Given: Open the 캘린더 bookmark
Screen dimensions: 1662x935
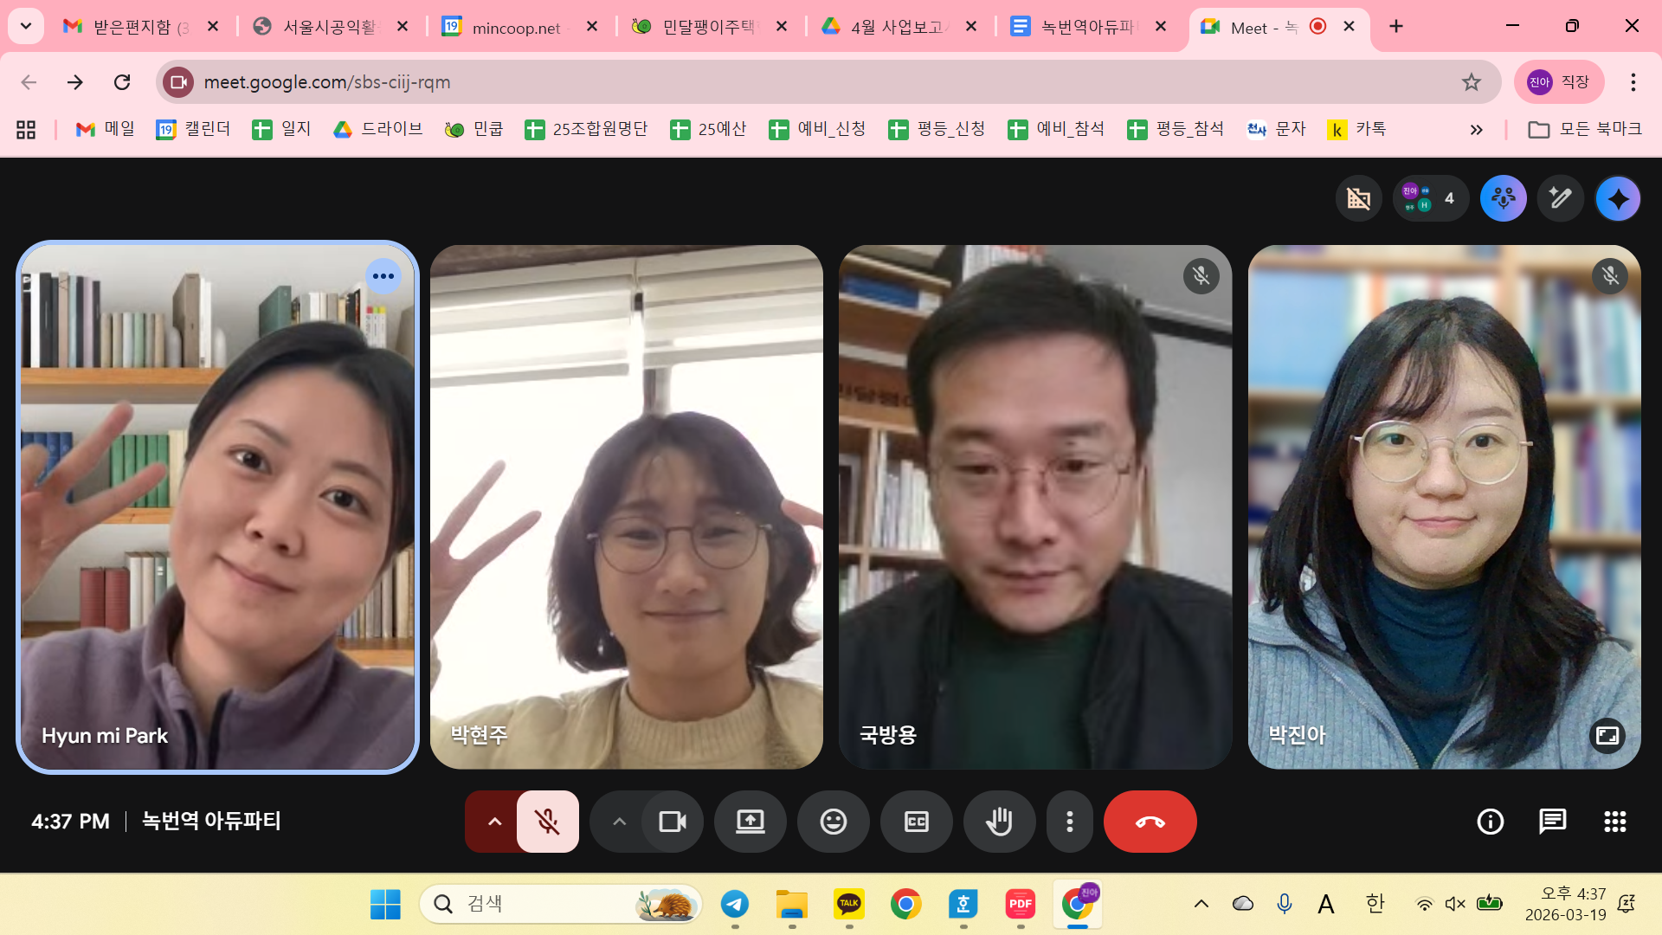Looking at the screenshot, I should (x=193, y=130).
